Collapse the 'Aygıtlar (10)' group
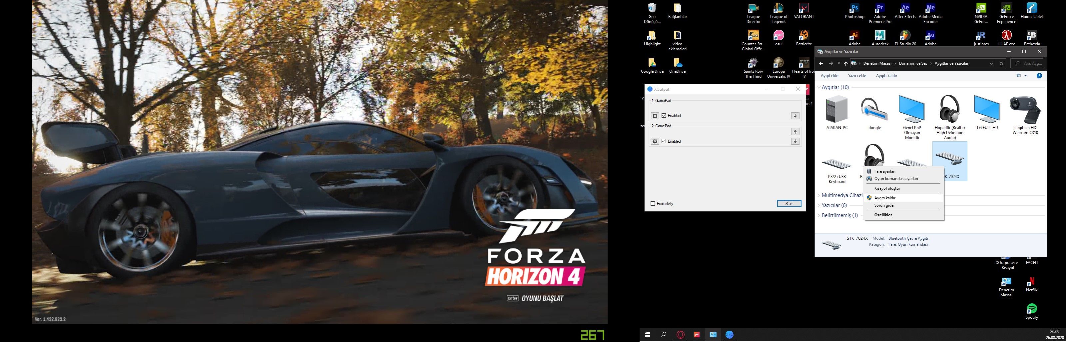This screenshot has height=342, width=1066. [x=818, y=87]
